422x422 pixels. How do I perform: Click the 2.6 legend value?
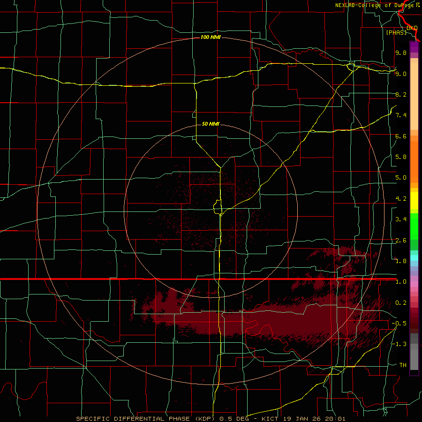tap(401, 241)
